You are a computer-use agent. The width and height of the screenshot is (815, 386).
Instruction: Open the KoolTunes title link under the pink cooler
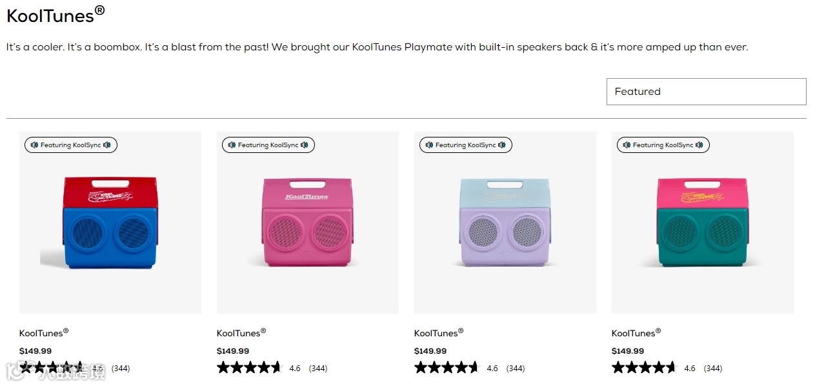click(238, 334)
